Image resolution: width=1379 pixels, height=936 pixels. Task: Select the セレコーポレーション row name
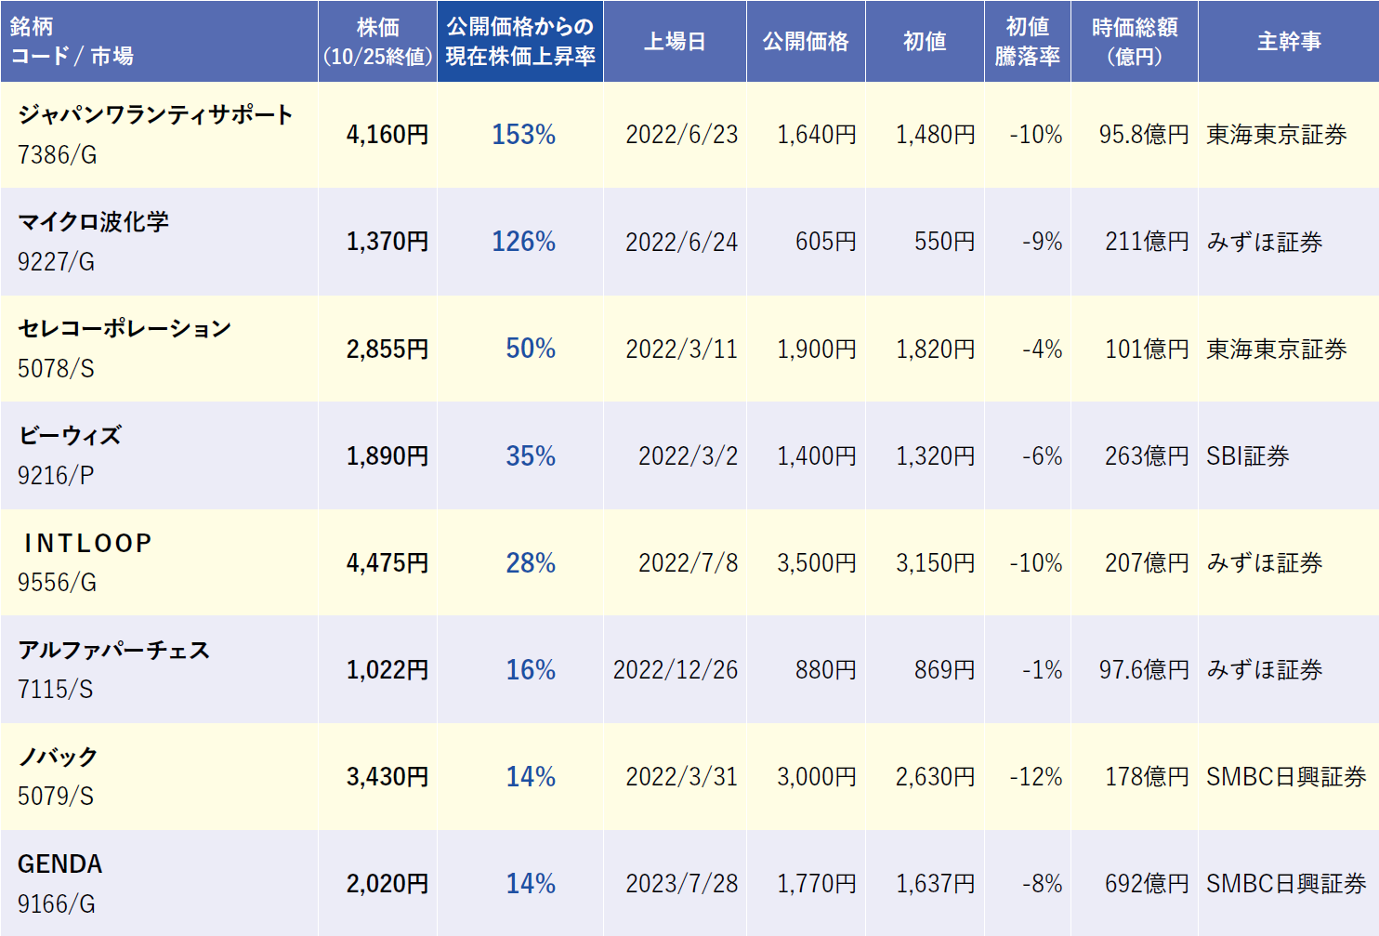click(x=125, y=328)
